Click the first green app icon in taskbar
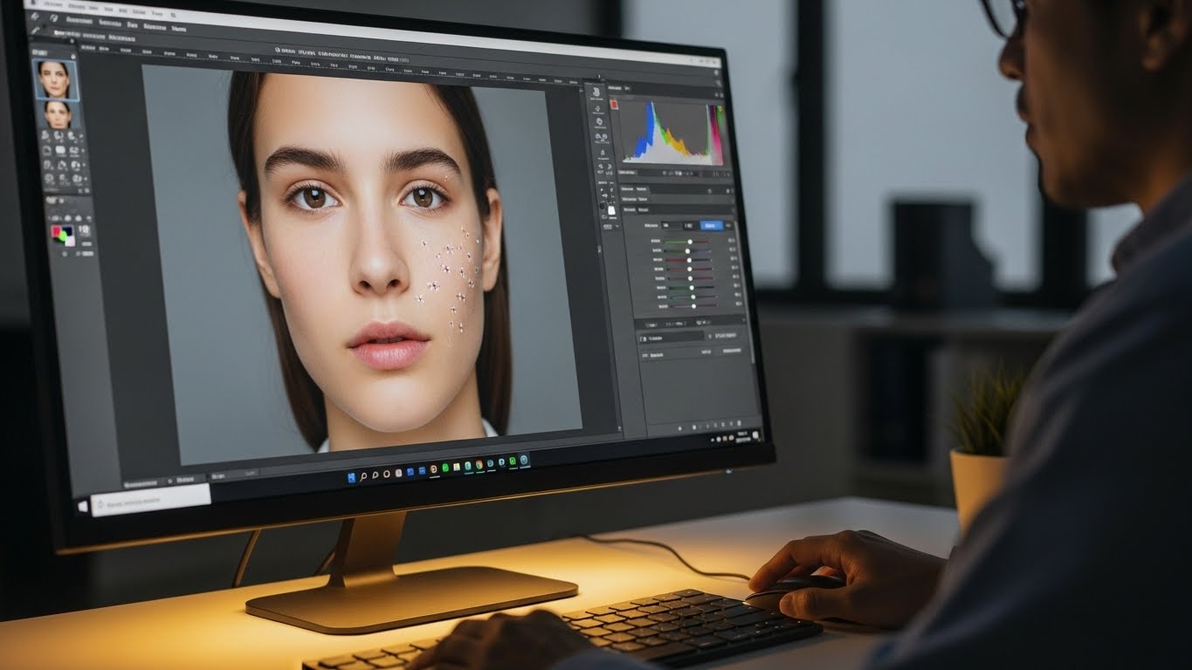The image size is (1192, 670). (445, 468)
